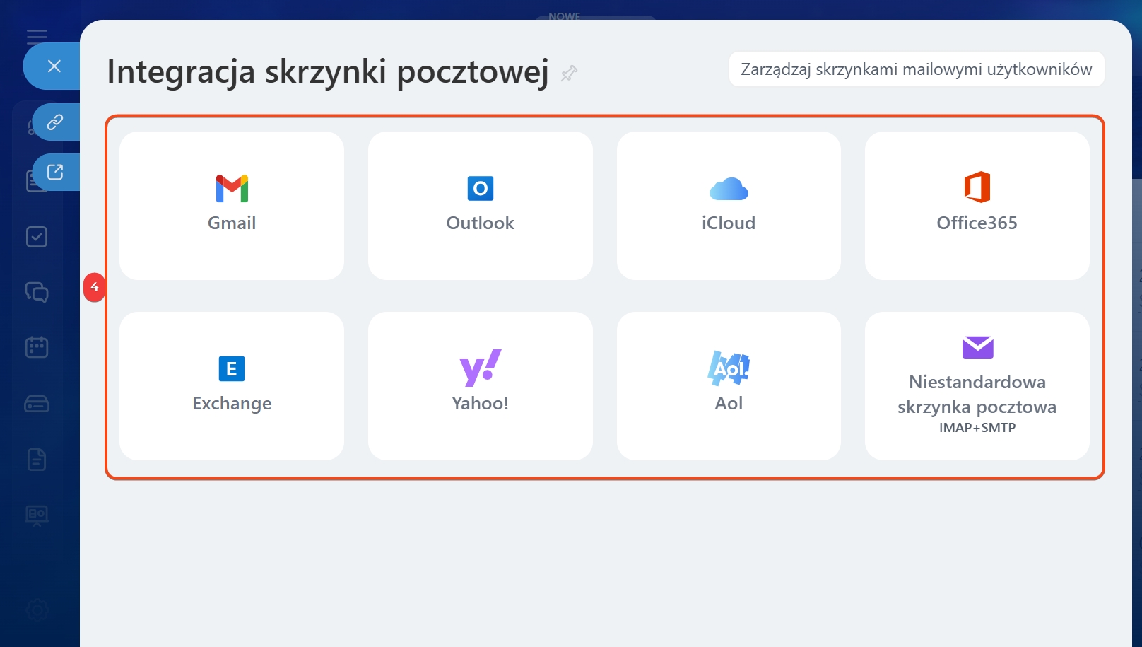Click Zarządzaj skrzynkami mailowymi użytkowników
Viewport: 1142px width, 647px height.
click(916, 69)
